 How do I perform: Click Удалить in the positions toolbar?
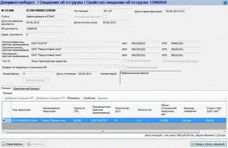[x=103, y=98]
